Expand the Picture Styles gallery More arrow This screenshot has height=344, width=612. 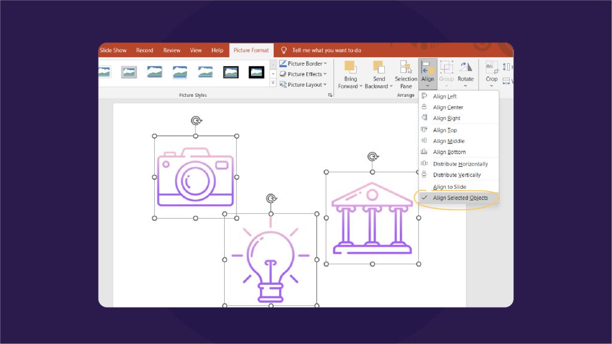tap(273, 83)
